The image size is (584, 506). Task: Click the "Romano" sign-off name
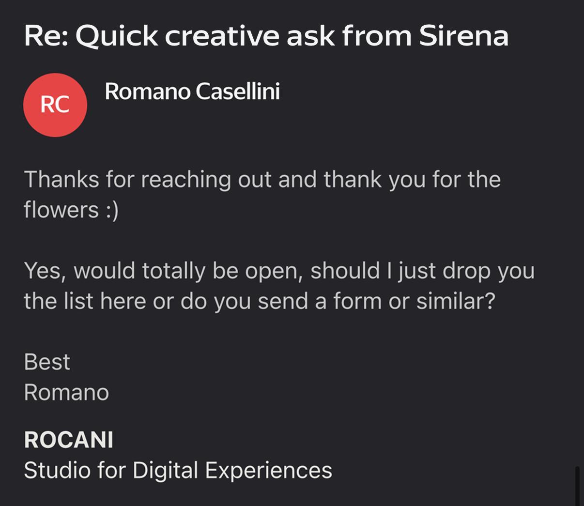pyautogui.click(x=66, y=392)
